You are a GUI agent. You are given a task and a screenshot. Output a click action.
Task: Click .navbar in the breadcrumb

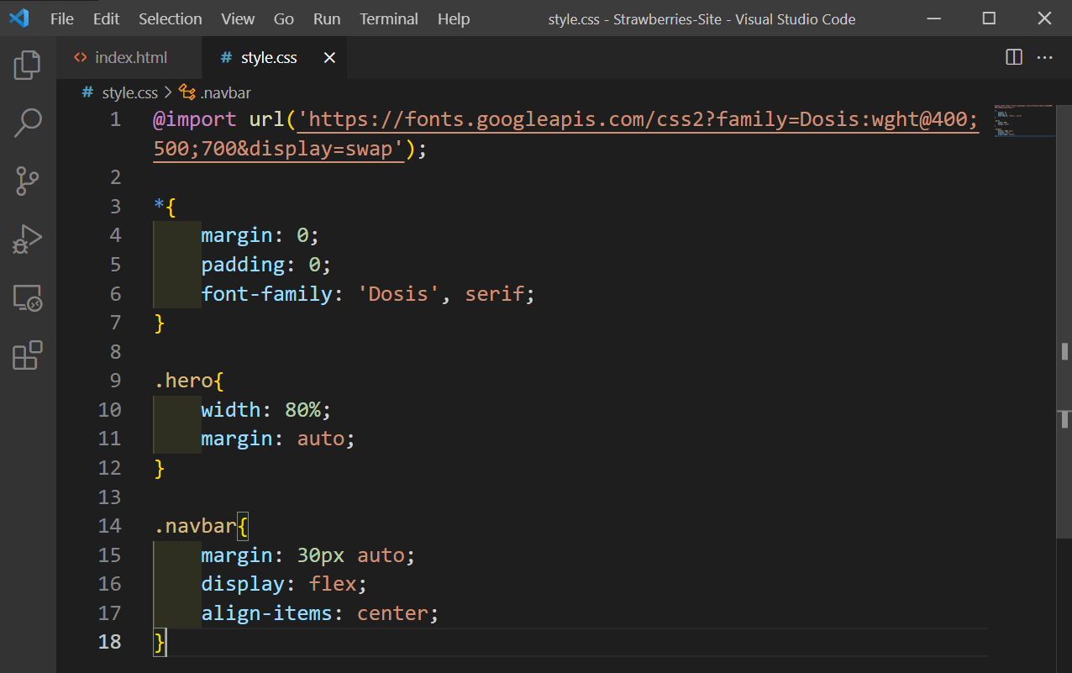point(225,93)
